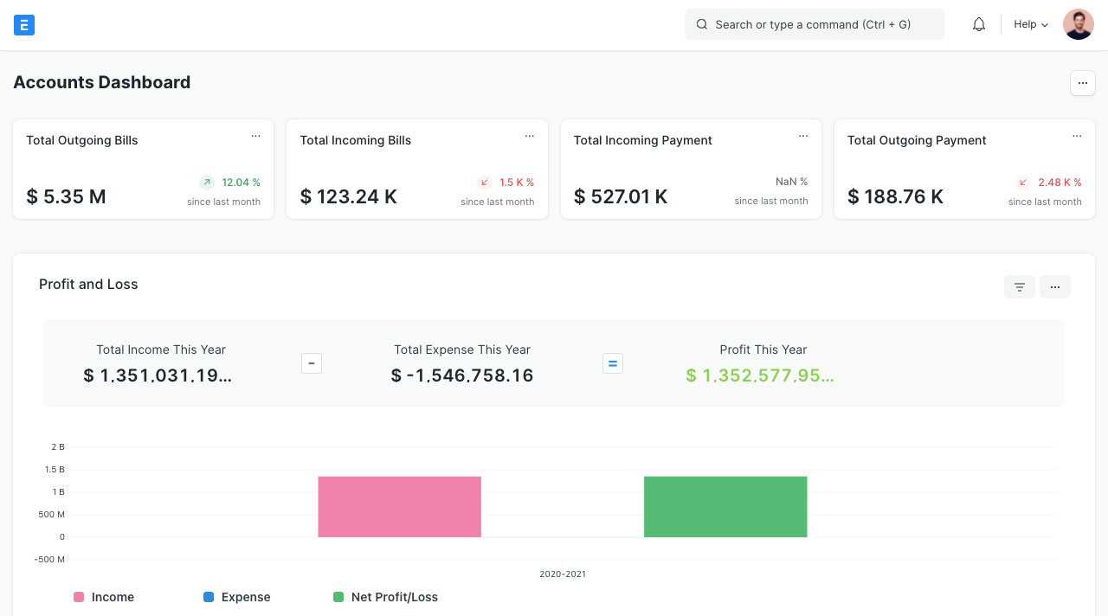
Task: Open the notifications bell
Action: 979,25
